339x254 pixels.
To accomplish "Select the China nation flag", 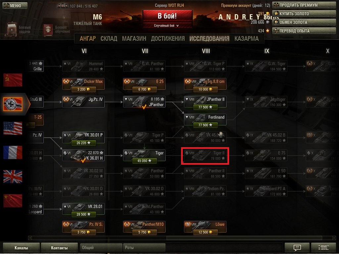I will 13,201.
